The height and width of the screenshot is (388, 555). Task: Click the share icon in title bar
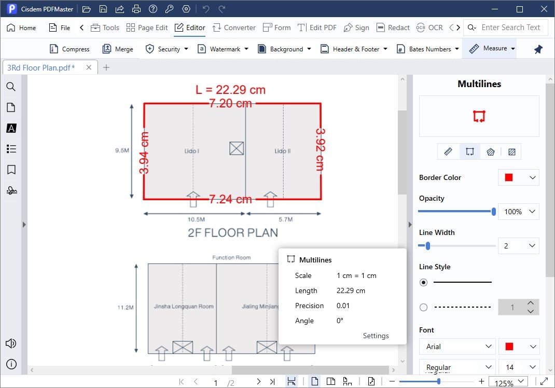point(120,9)
